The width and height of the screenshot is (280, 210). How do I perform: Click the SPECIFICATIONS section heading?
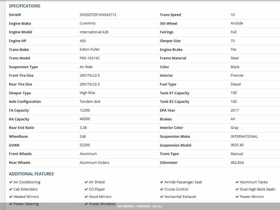tap(25, 6)
